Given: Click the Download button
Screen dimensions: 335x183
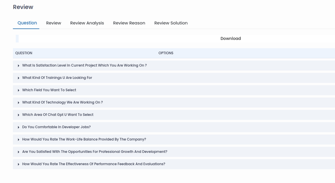Looking at the screenshot, I should pos(230,38).
